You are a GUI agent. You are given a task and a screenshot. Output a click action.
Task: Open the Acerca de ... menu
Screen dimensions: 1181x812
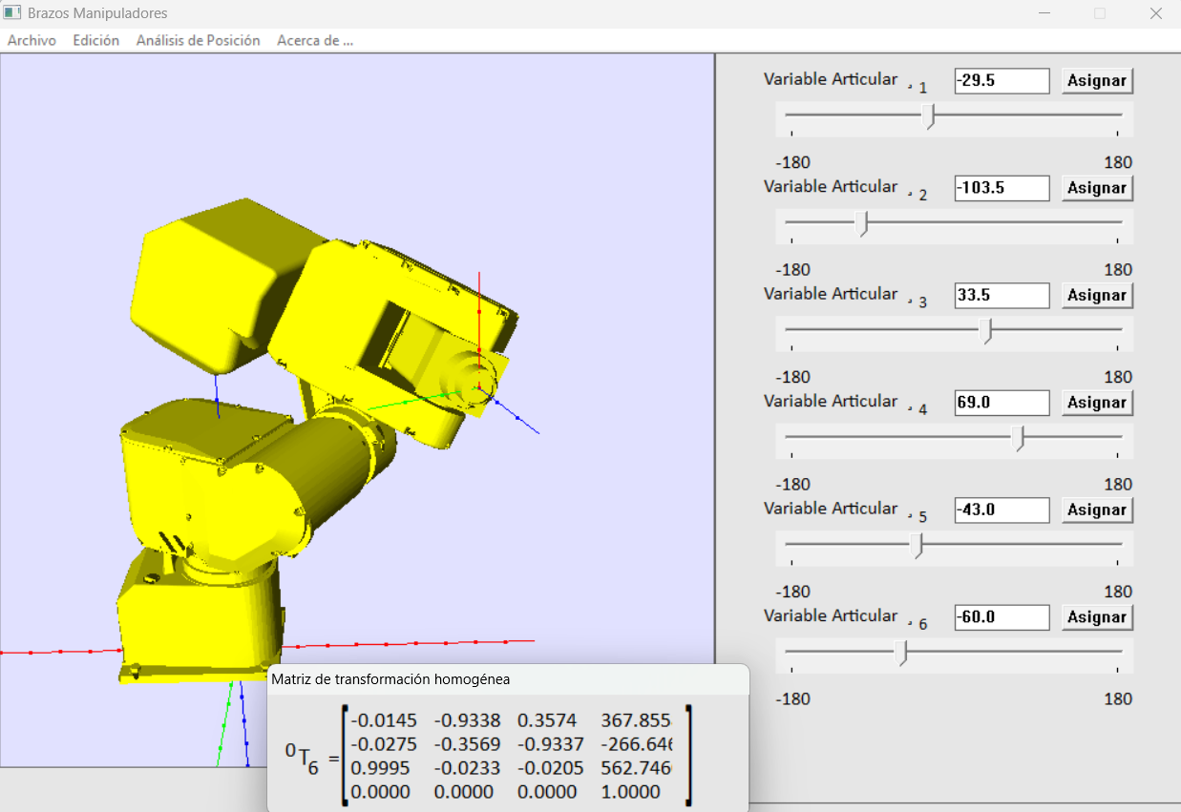point(315,40)
